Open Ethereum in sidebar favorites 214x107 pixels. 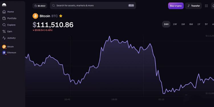[9, 53]
